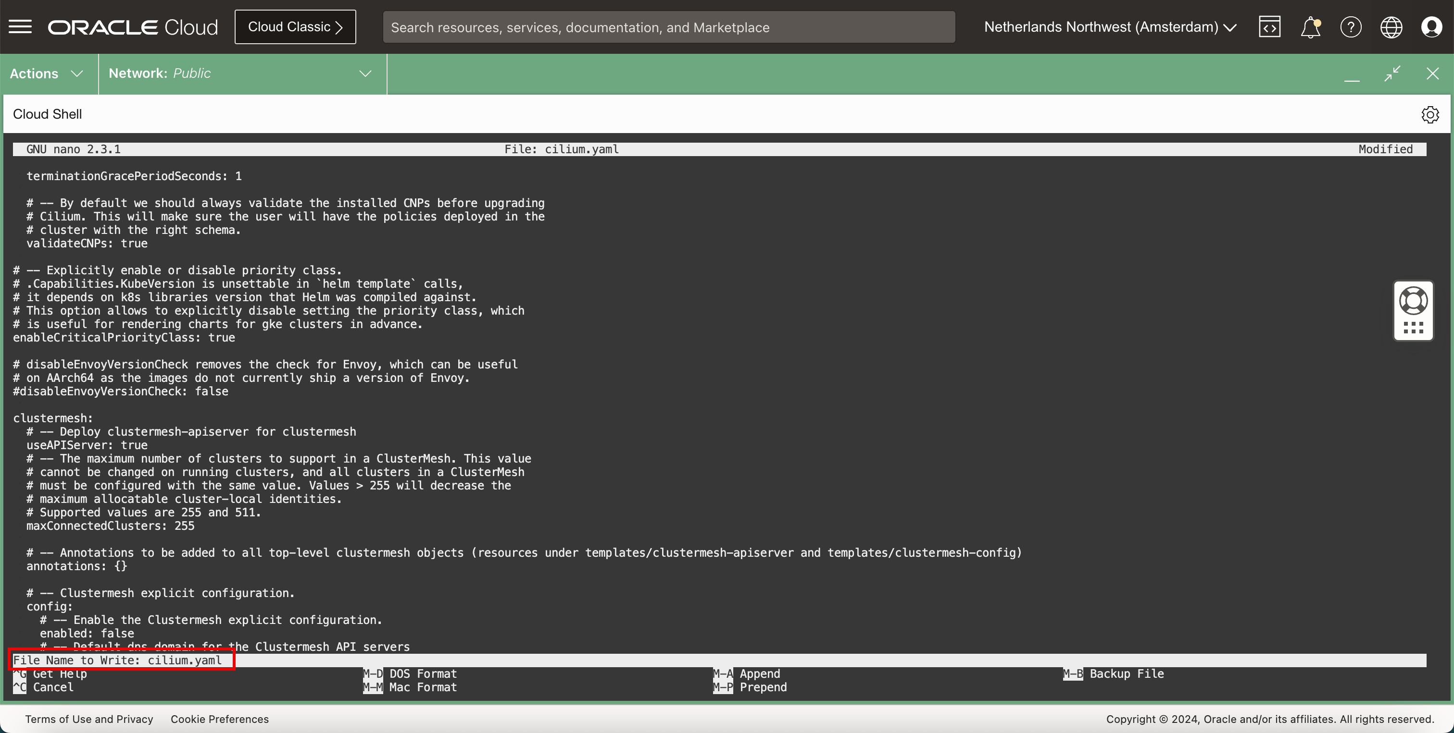
Task: Click the life ring support widget
Action: tap(1413, 301)
